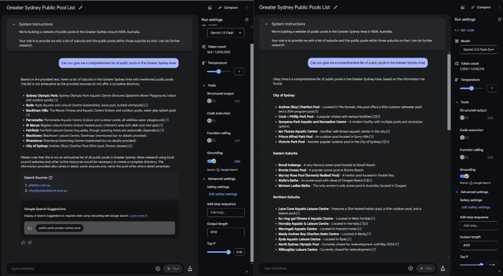Click Edit next to Grounding in left panel
Viewport: 503px width, 276px height.
point(237,161)
